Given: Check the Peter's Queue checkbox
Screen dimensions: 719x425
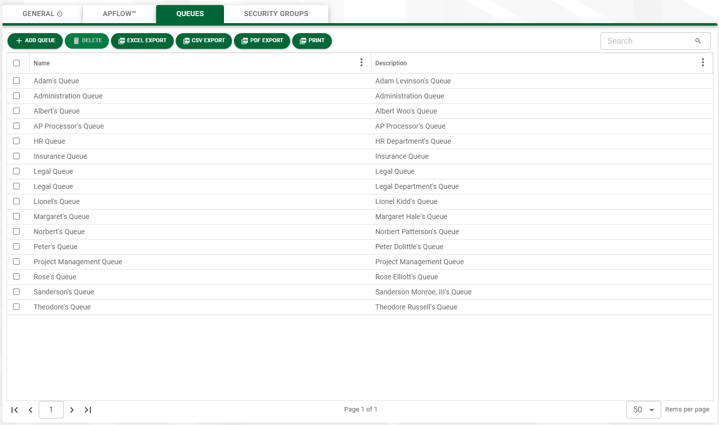Looking at the screenshot, I should [x=17, y=246].
